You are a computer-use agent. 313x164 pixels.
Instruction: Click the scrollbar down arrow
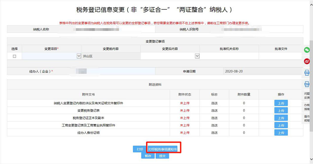pyautogui.click(x=311, y=159)
